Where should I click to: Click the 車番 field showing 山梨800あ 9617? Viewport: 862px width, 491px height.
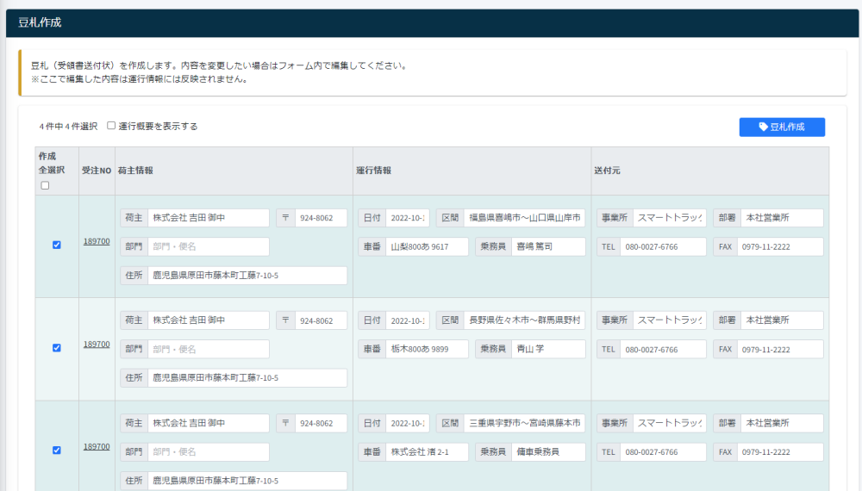coord(427,247)
